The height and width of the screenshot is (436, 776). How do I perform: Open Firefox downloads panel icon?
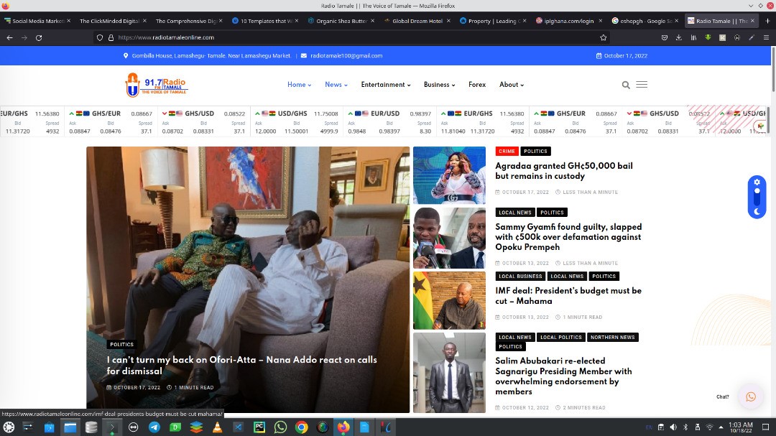[x=679, y=37]
